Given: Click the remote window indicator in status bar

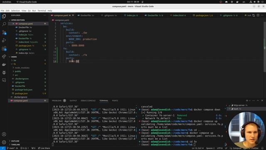Looking at the screenshot, I should (x=3, y=148).
